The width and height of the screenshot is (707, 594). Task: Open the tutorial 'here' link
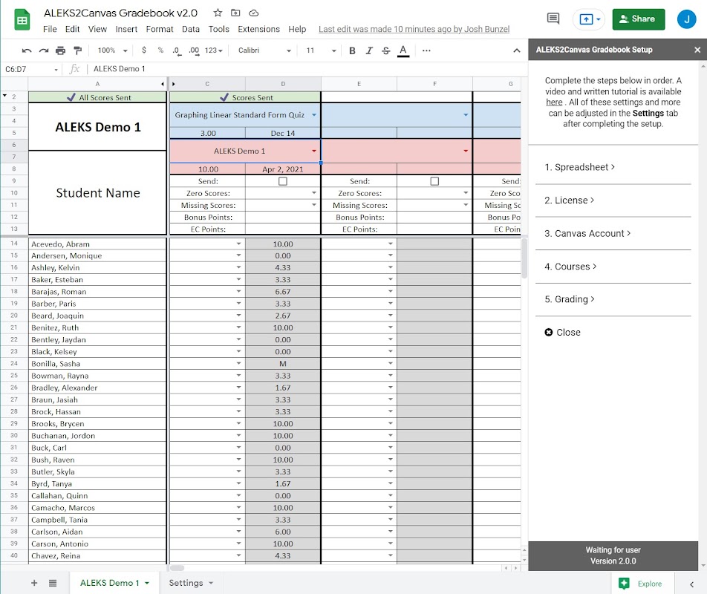pos(554,102)
